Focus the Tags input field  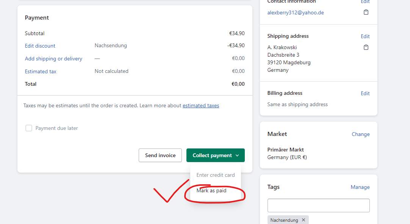click(x=318, y=205)
